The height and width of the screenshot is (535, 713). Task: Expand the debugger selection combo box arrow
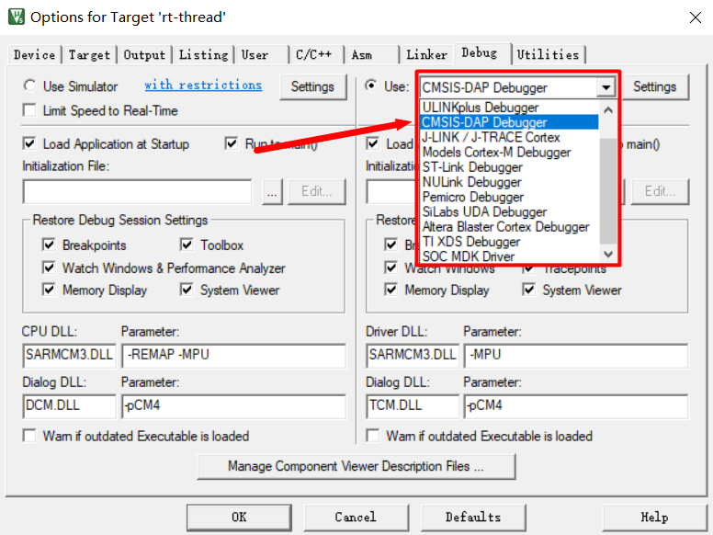pyautogui.click(x=605, y=88)
